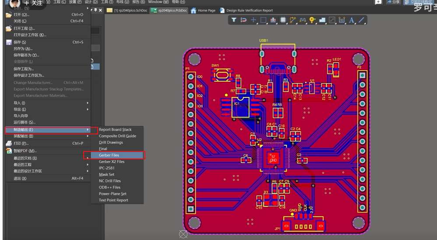437x240 pixels.
Task: Open the 设计 (D) menu
Action: 91,2
